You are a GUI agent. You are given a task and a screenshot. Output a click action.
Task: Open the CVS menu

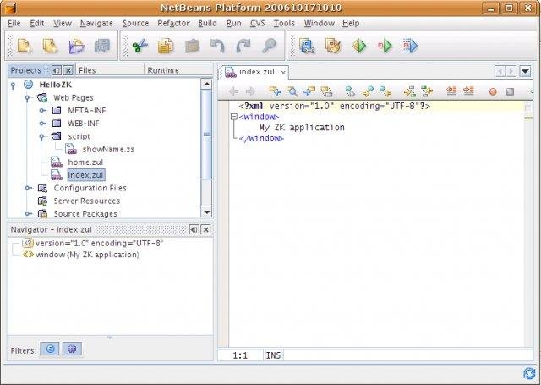257,23
